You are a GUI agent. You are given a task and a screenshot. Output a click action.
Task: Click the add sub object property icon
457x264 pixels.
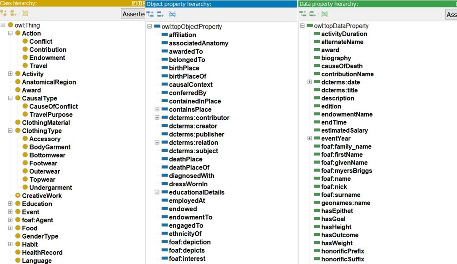tap(150, 15)
